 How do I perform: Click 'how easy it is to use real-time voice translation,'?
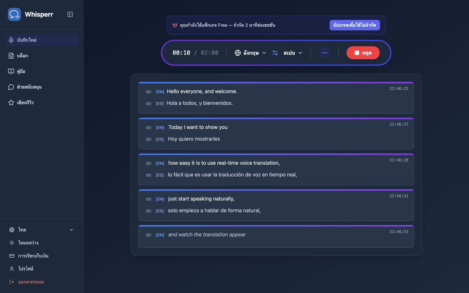tap(224, 163)
